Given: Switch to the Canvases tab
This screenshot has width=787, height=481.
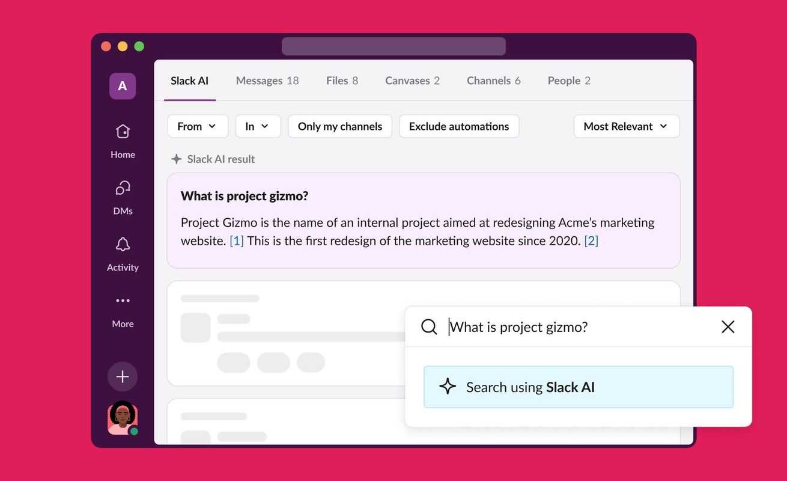Looking at the screenshot, I should tap(412, 81).
